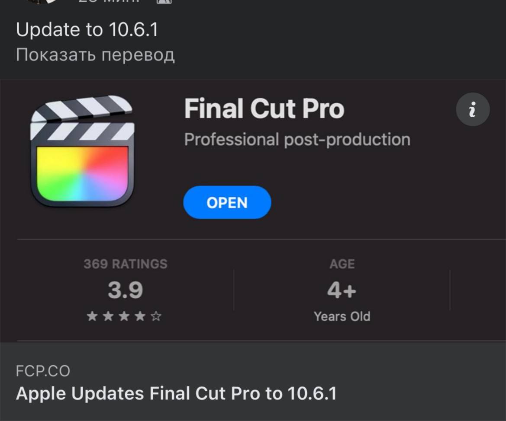Click the first filled rating star

click(x=92, y=316)
